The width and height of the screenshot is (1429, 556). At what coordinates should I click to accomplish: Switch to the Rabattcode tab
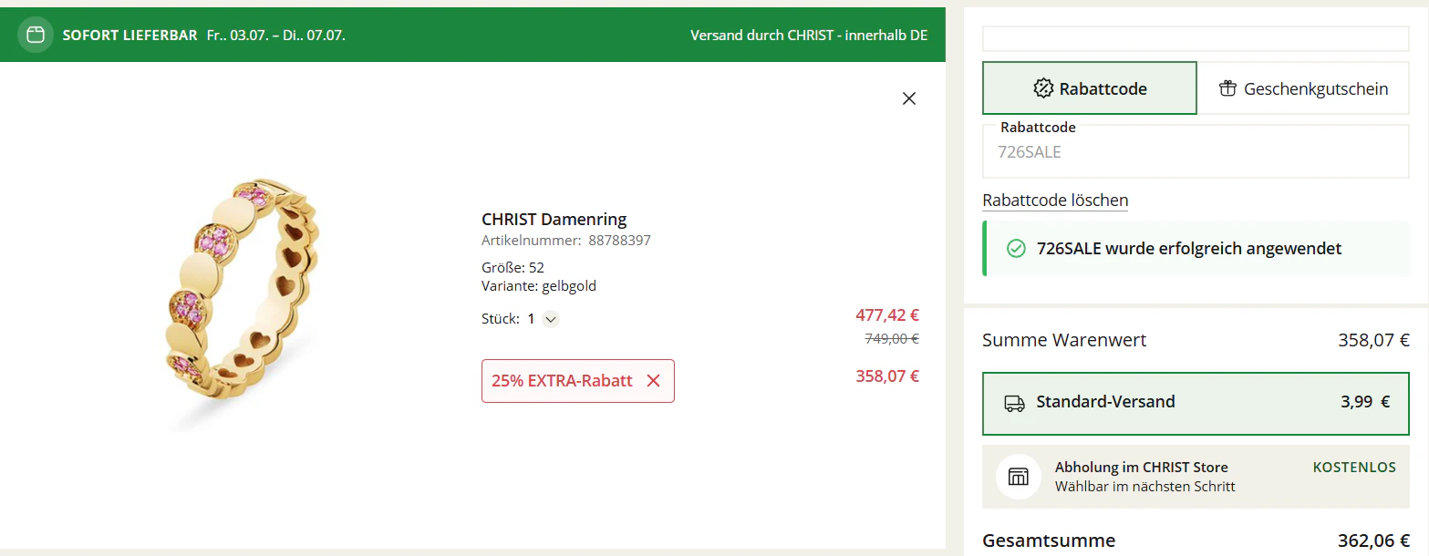tap(1090, 88)
